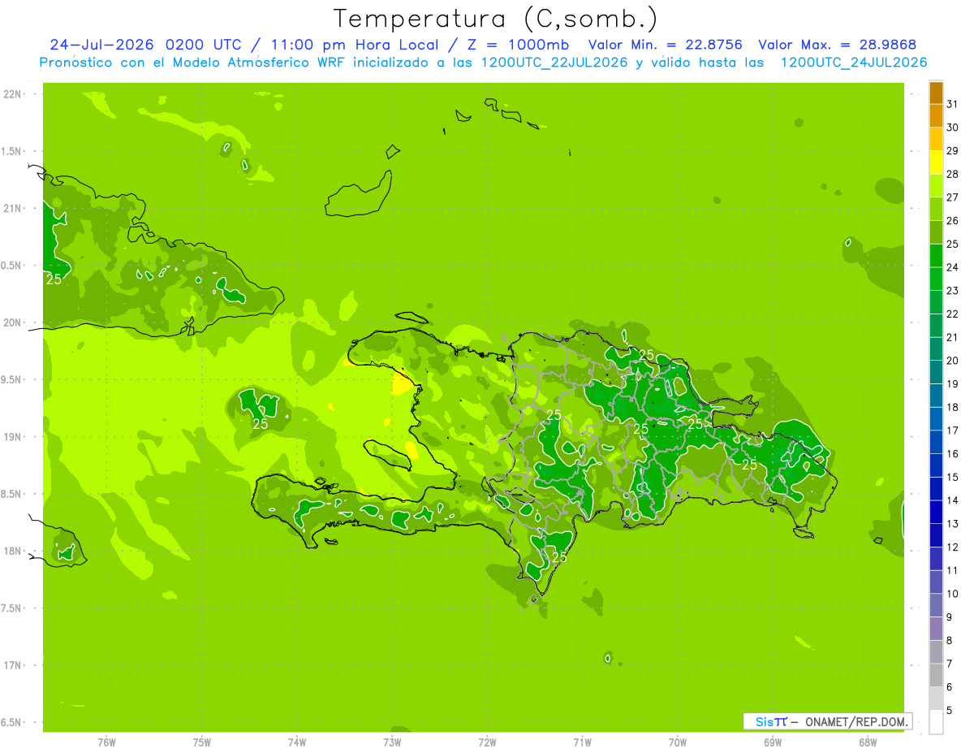Click the legend value '30'
Screen dimensions: 974x753
tap(952, 128)
